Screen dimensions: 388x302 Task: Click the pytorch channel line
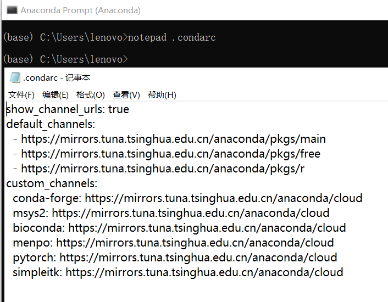pyautogui.click(x=175, y=258)
